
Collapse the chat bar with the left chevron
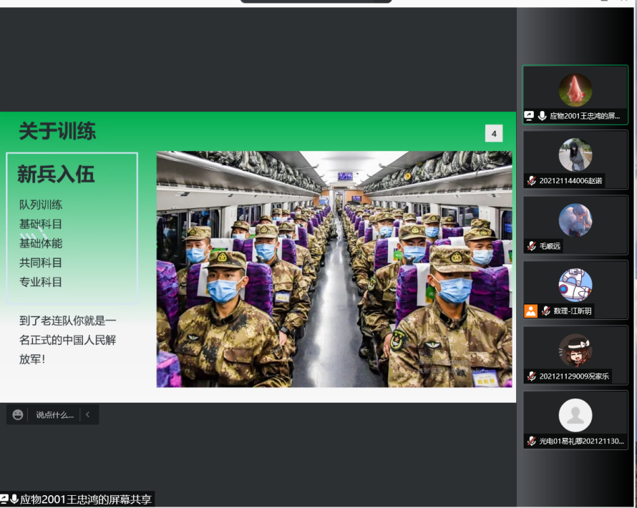pyautogui.click(x=87, y=414)
